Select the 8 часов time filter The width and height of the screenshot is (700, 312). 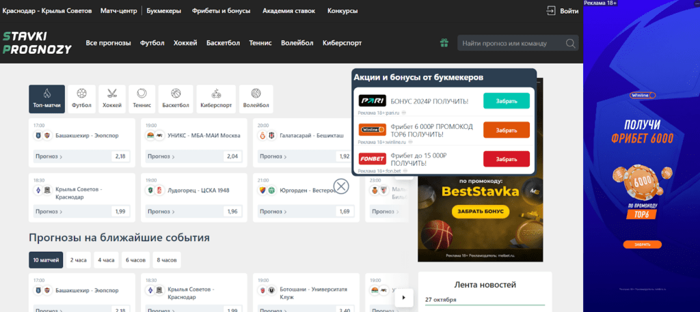167,260
